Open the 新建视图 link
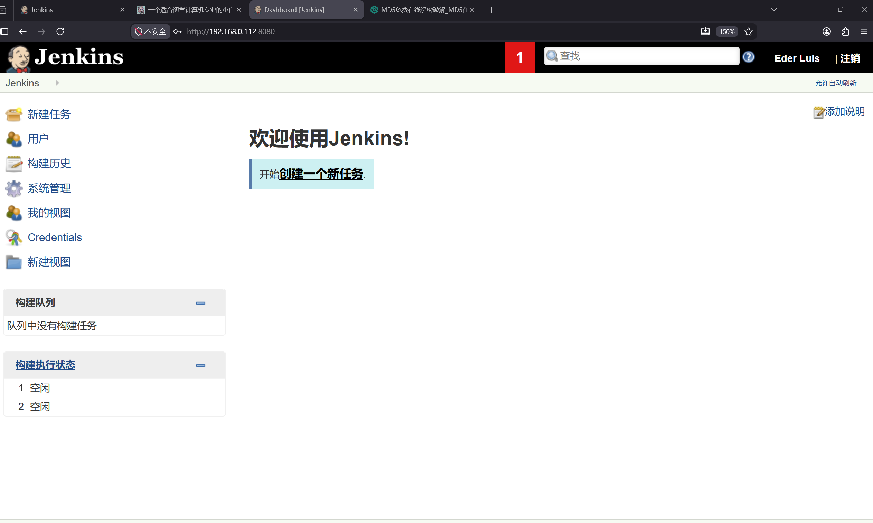This screenshot has width=873, height=523. click(x=49, y=262)
